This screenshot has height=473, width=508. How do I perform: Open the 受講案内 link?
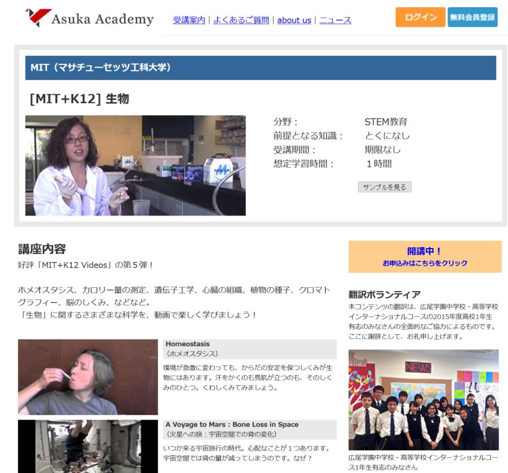pyautogui.click(x=189, y=20)
